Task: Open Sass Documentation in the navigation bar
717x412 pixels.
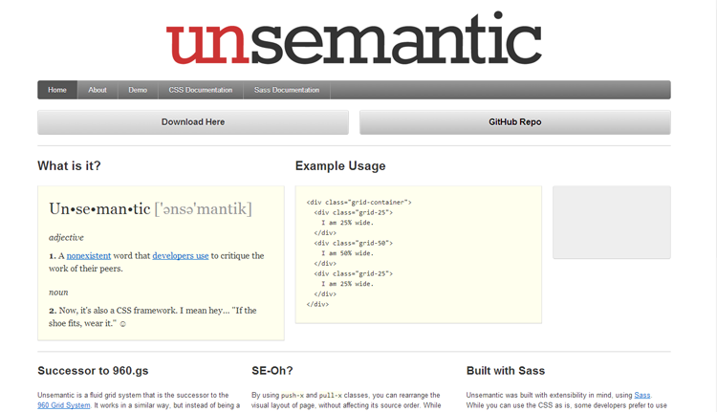Action: pyautogui.click(x=287, y=90)
